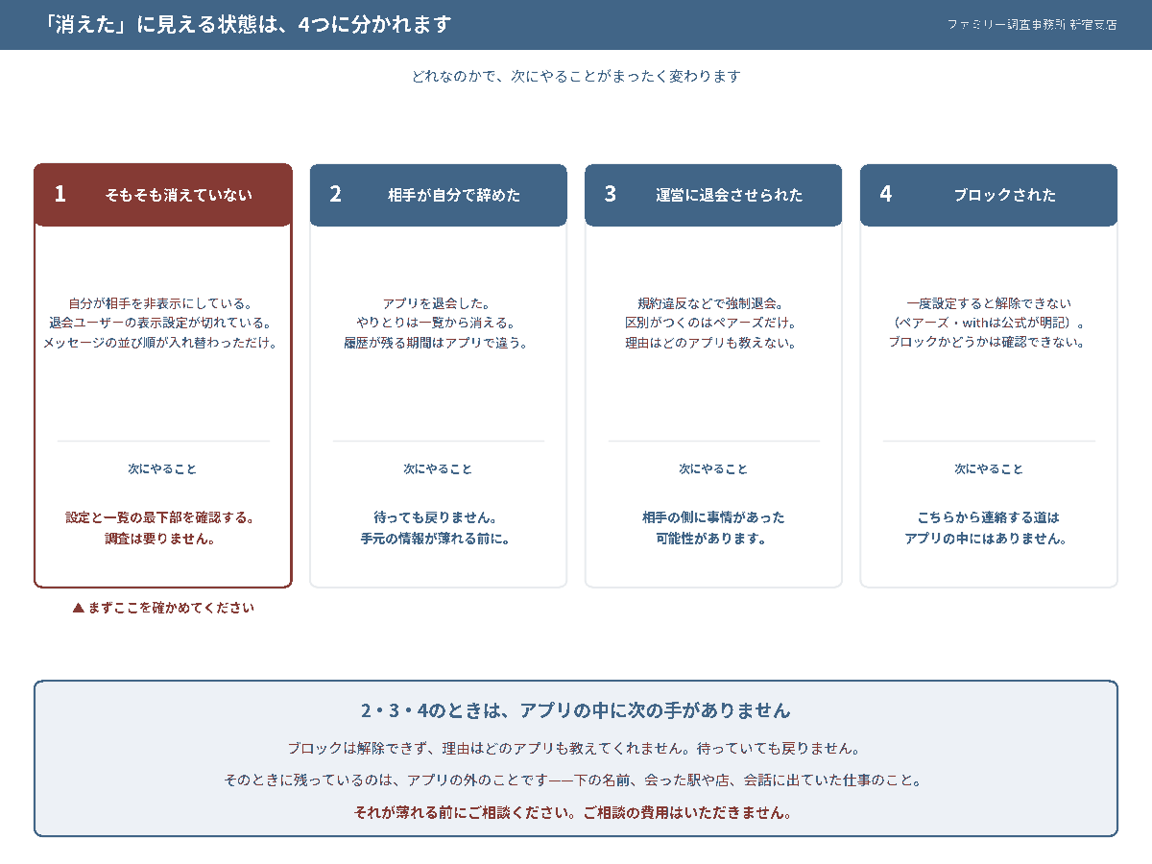The width and height of the screenshot is (1152, 864).
Task: Click ファミリー調査事務所 新宿支店 in the header
Action: point(1032,25)
